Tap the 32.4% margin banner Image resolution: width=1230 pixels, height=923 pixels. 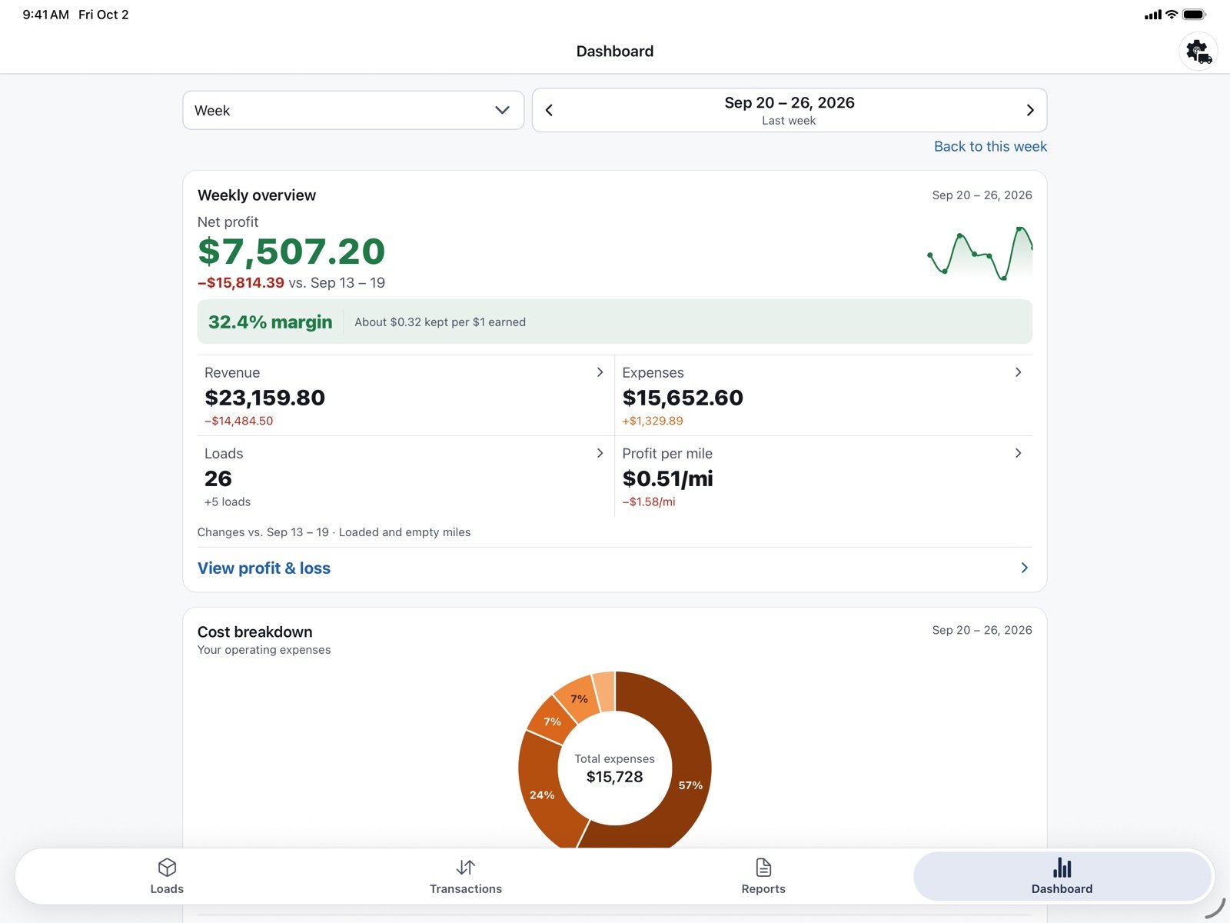click(615, 322)
